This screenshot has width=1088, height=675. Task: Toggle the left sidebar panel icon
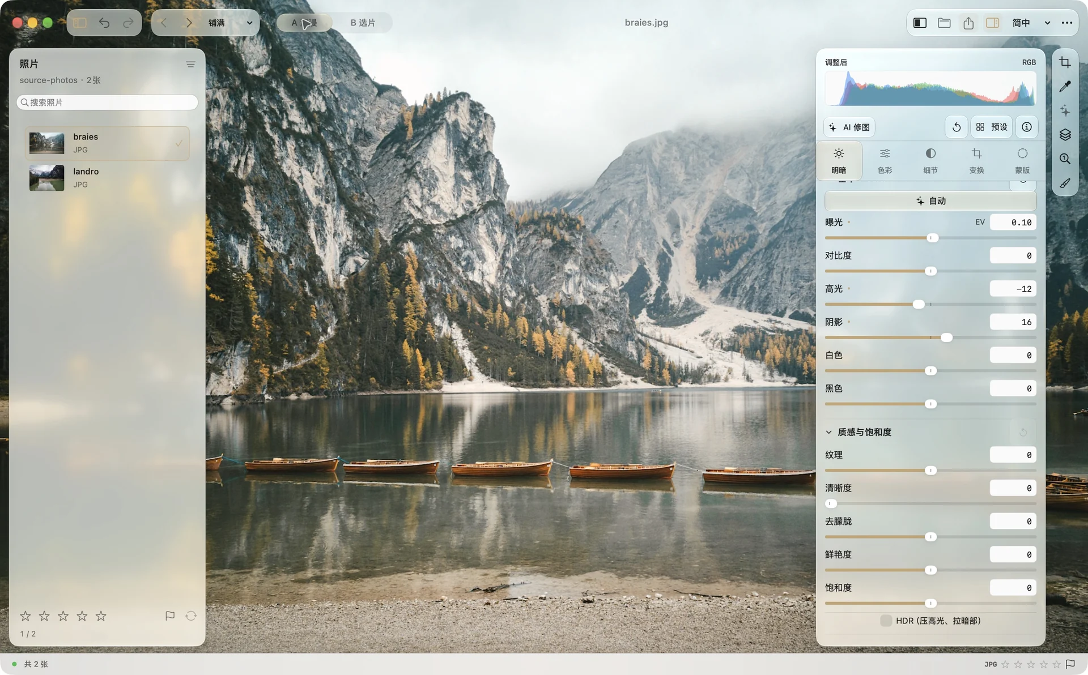[x=80, y=23]
